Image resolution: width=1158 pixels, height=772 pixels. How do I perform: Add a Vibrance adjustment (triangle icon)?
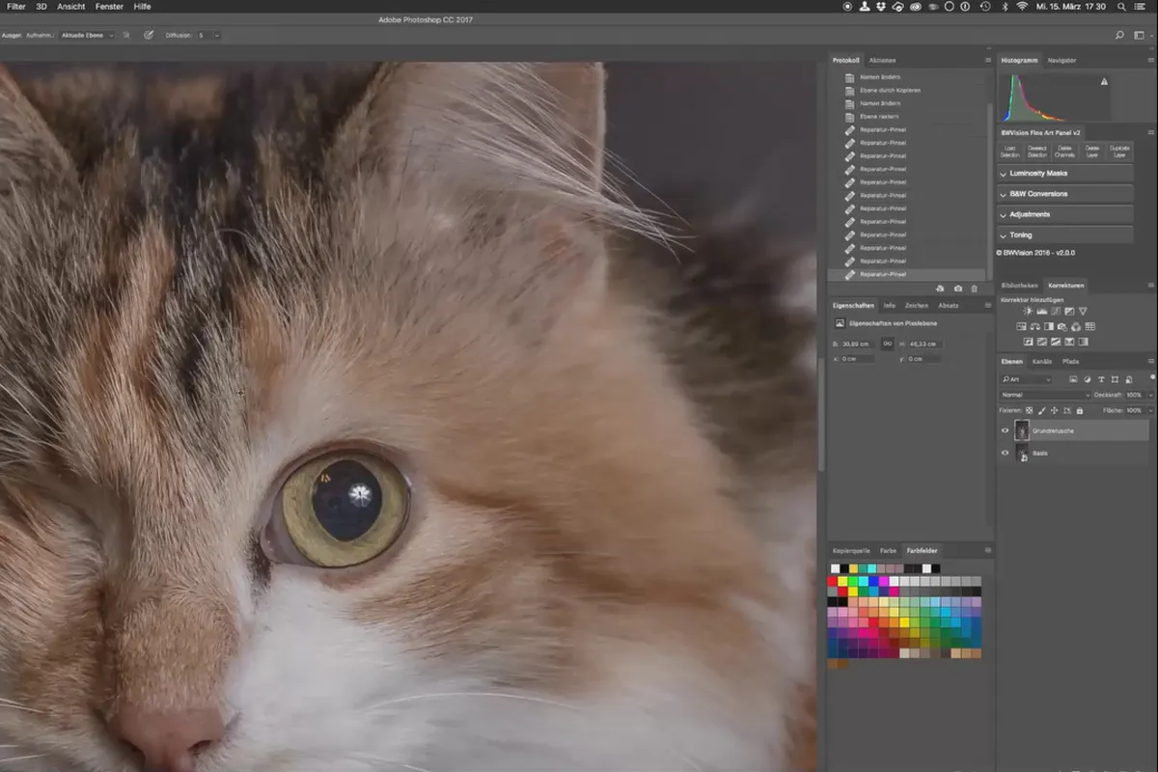1083,311
